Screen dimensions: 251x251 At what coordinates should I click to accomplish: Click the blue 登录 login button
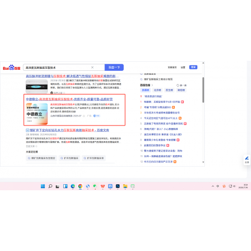[x=193, y=67]
